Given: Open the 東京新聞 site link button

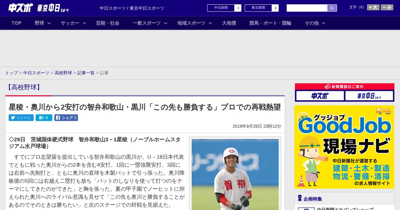Looking at the screenshot, I should (x=258, y=8).
